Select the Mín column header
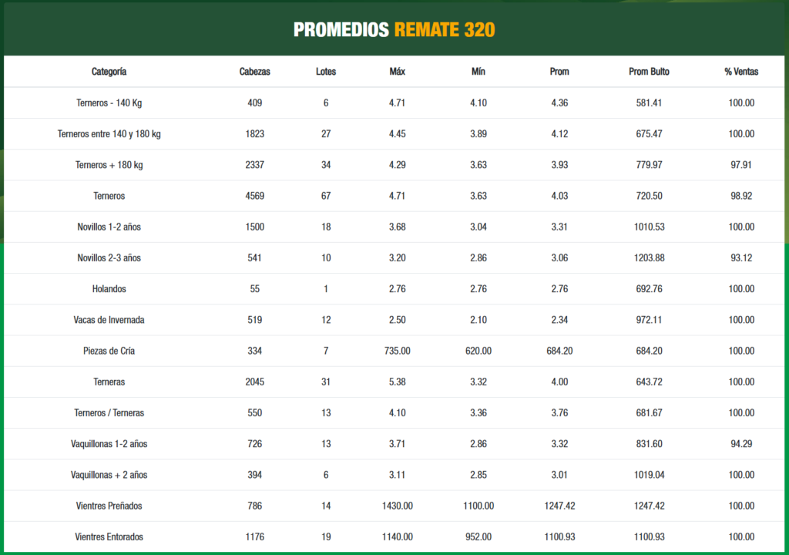Screen dimensions: 789x555 pos(478,72)
